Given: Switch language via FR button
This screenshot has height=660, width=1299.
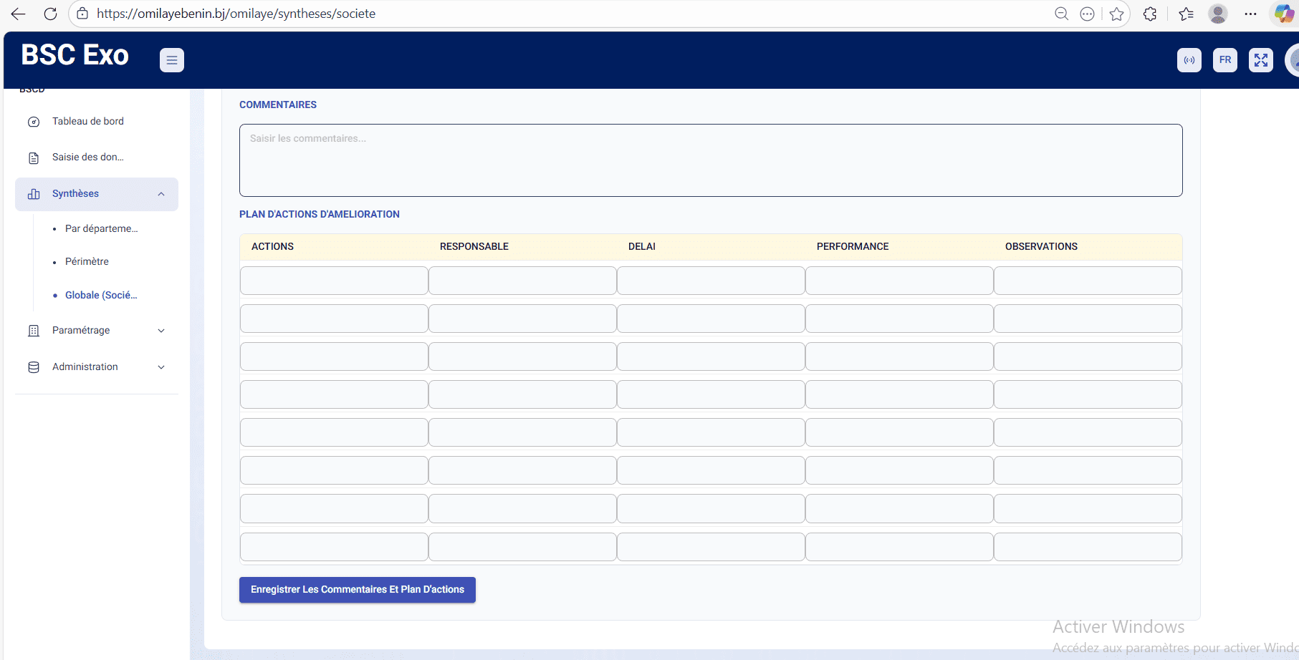Looking at the screenshot, I should [1225, 60].
